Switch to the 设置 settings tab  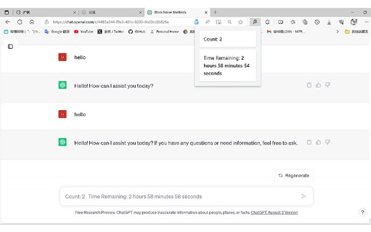click(x=109, y=12)
